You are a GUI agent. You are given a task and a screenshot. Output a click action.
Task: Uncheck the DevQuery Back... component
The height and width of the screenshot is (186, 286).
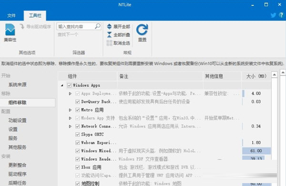coord(78,102)
